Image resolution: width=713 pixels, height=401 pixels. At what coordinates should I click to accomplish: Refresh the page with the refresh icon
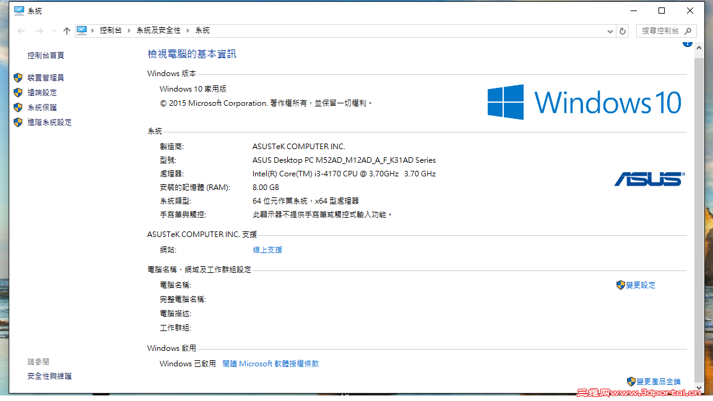(x=623, y=32)
